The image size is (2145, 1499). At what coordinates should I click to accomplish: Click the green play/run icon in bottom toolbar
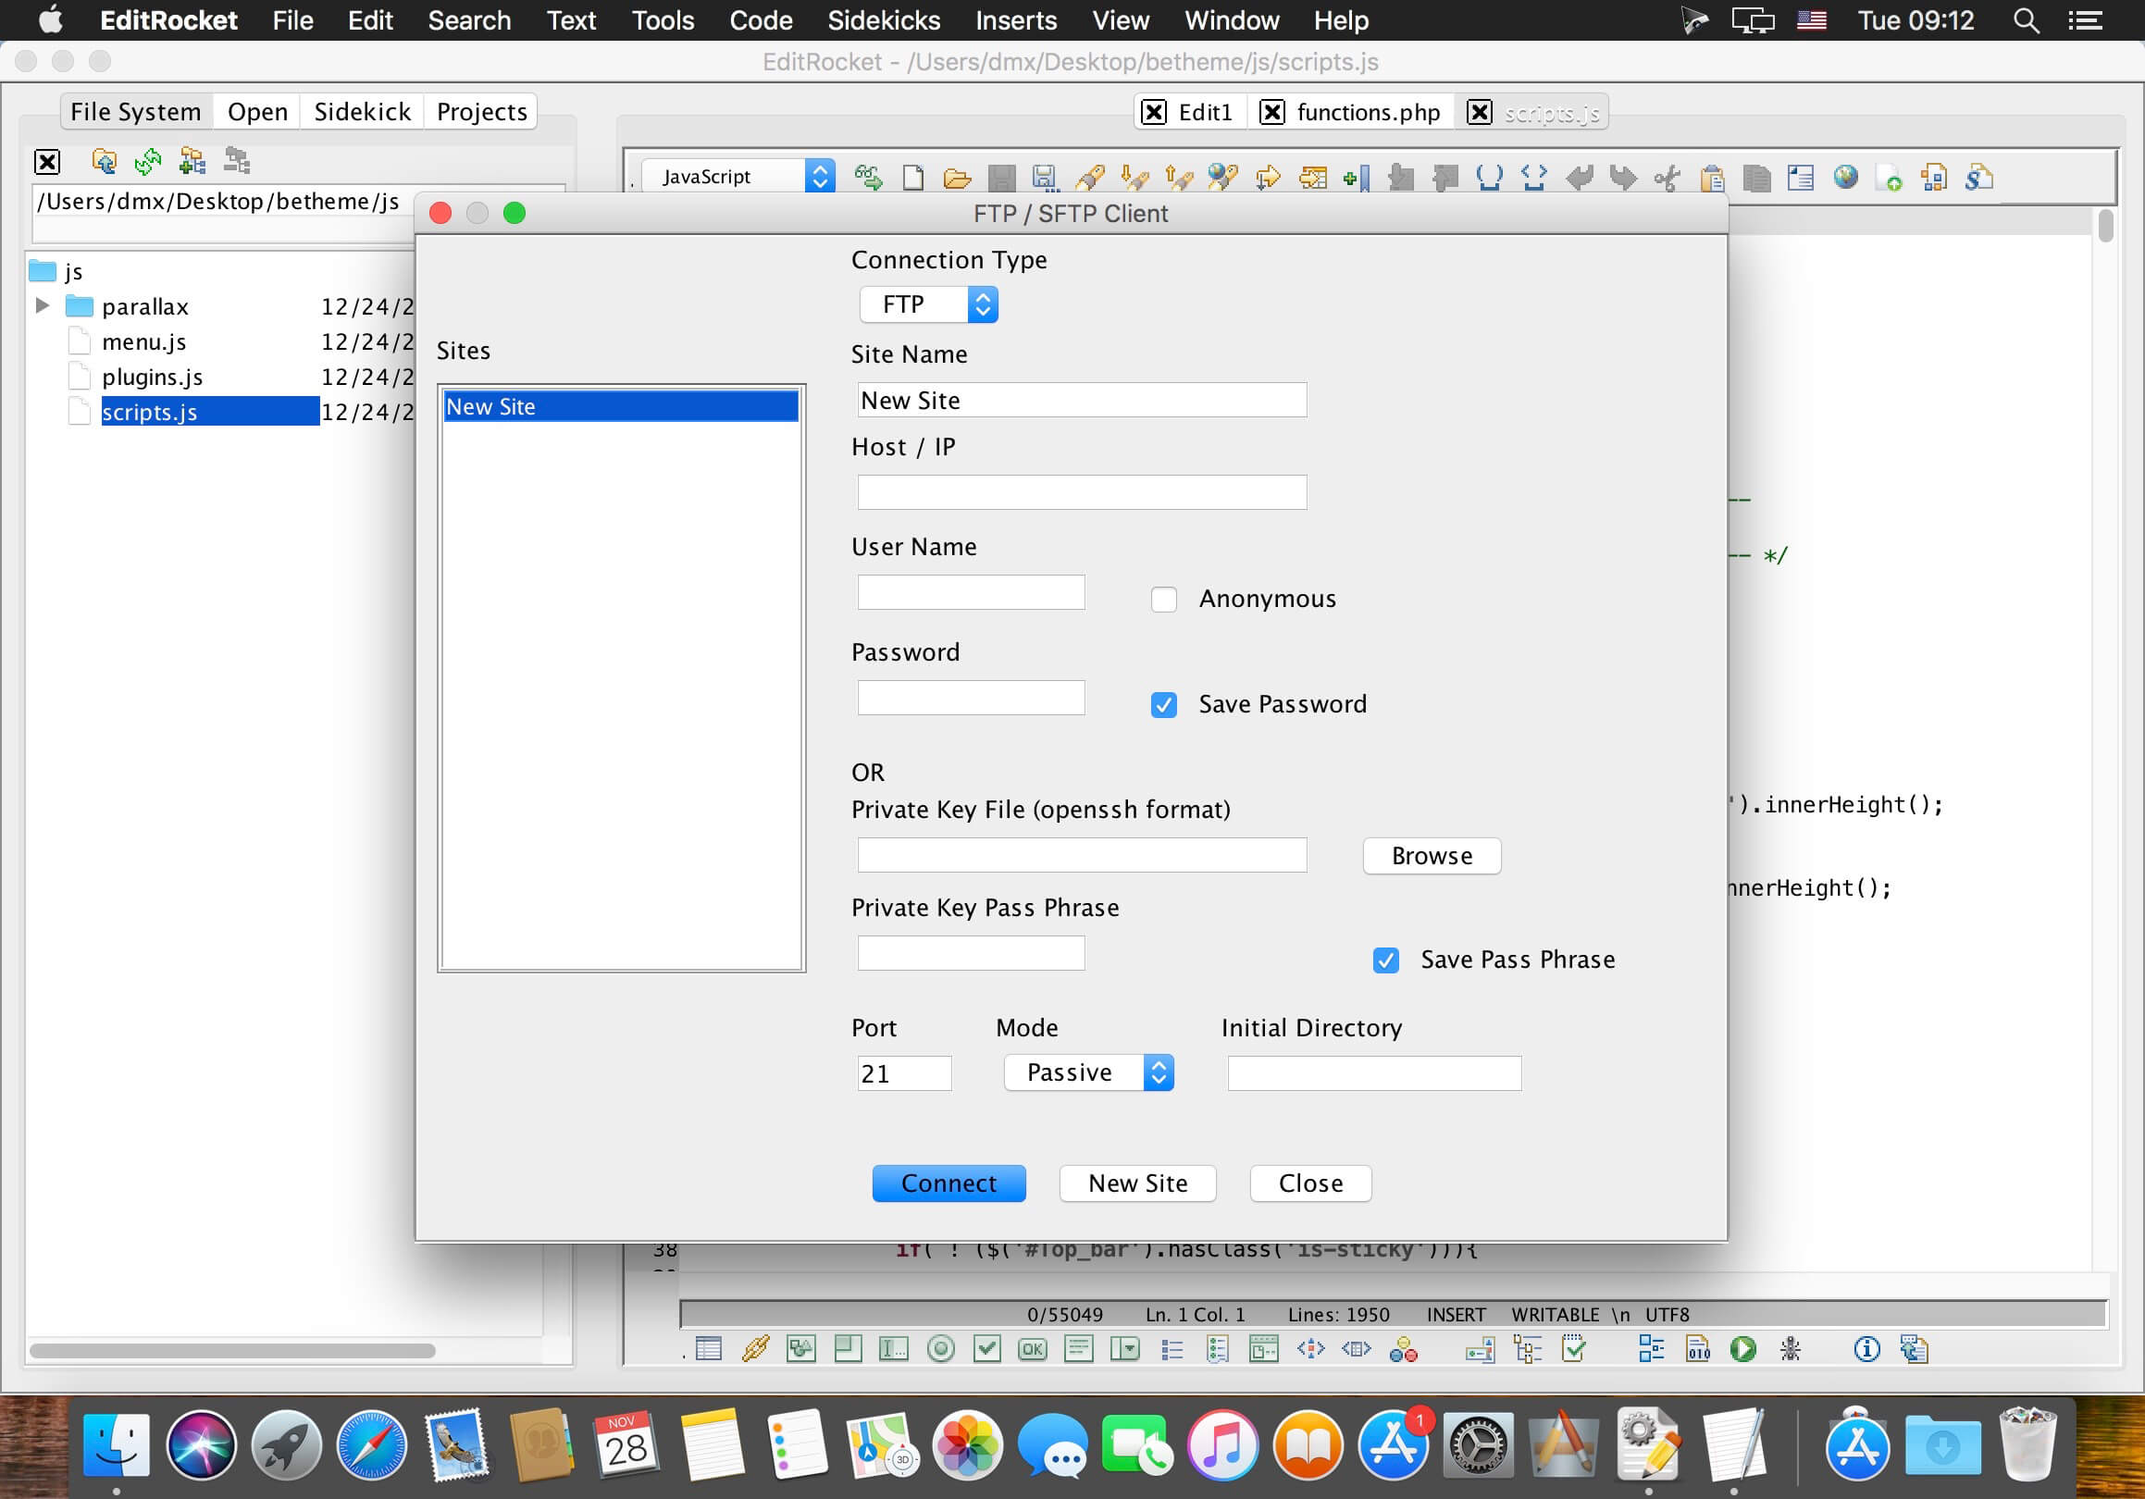pyautogui.click(x=1742, y=1348)
